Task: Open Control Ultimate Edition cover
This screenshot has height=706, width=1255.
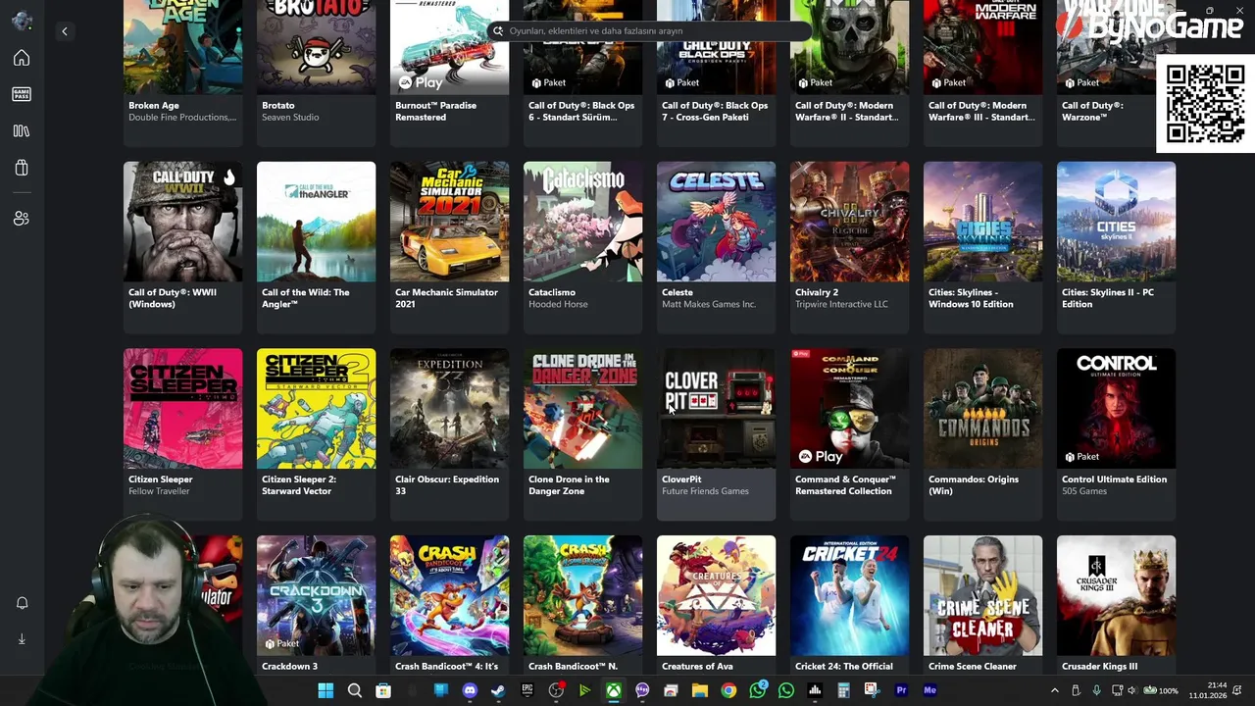Action: point(1116,409)
